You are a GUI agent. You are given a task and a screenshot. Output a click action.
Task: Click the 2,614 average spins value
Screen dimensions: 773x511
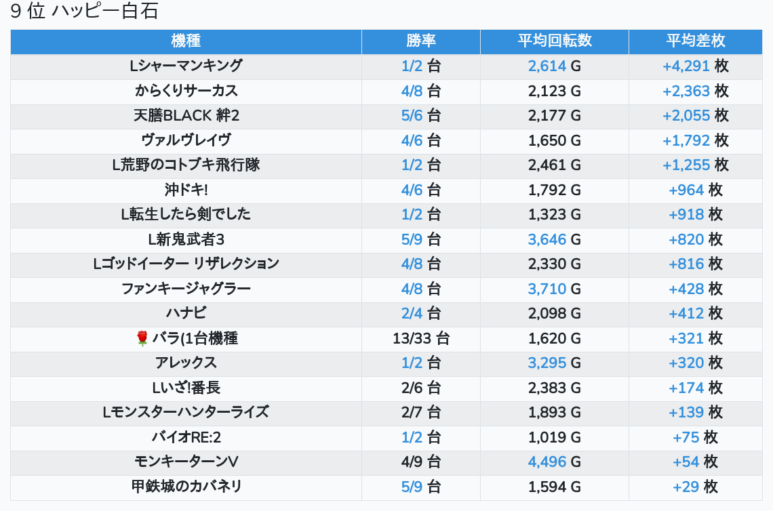(547, 66)
